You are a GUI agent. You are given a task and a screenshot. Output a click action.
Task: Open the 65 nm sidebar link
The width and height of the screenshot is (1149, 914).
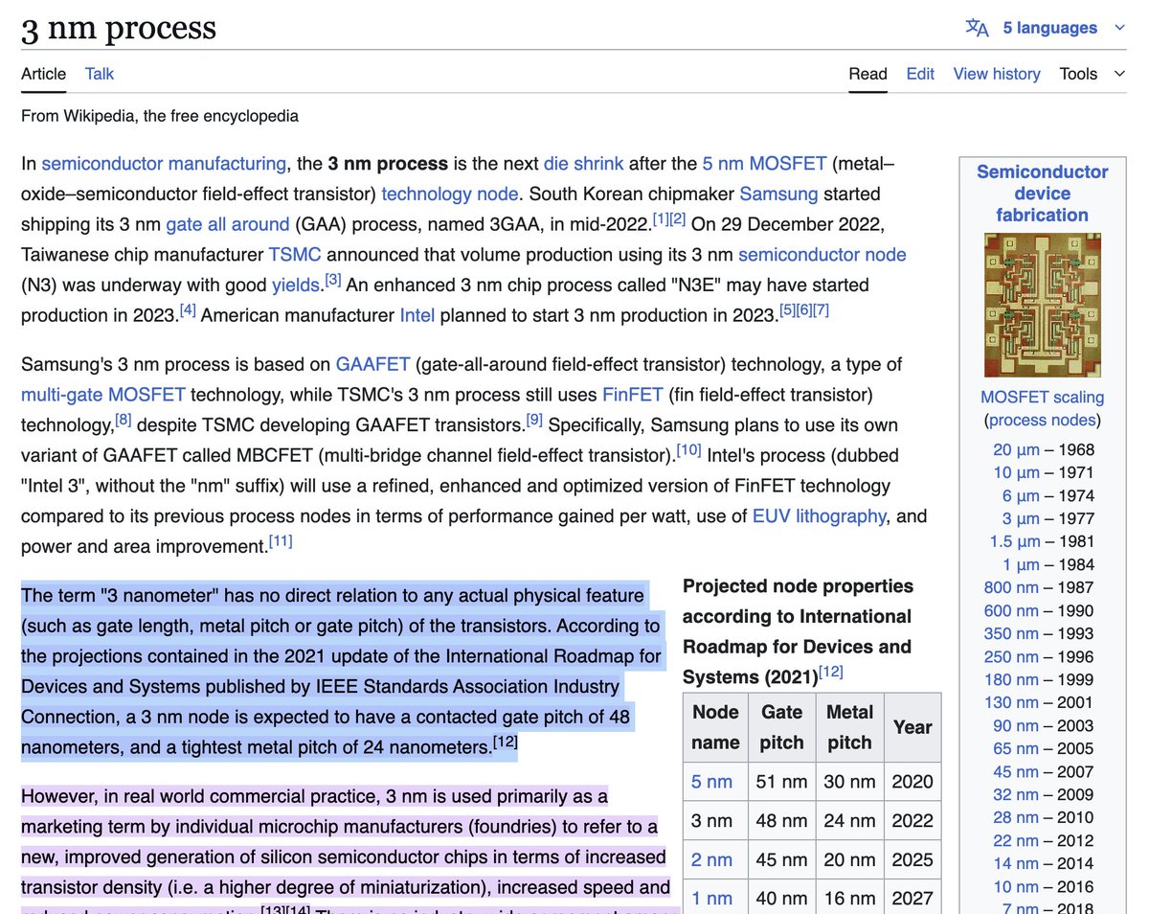[1016, 748]
